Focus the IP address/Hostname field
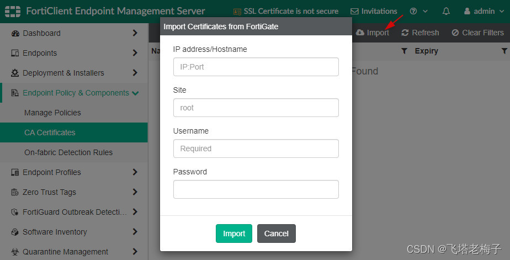This screenshot has height=260, width=510. point(256,67)
